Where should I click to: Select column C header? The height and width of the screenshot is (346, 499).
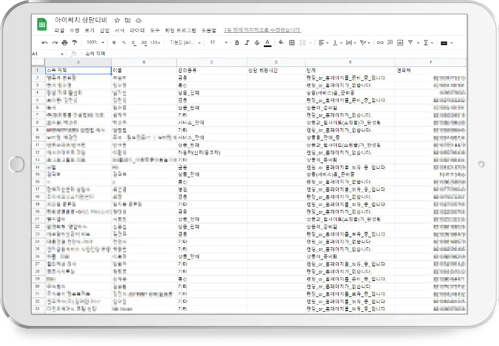[x=212, y=62]
